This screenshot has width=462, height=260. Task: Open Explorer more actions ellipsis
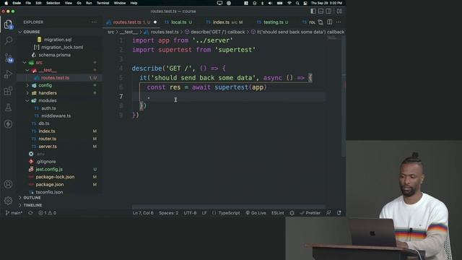coord(94,22)
